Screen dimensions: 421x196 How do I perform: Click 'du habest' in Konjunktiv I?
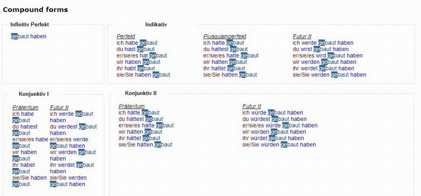(x=25, y=127)
